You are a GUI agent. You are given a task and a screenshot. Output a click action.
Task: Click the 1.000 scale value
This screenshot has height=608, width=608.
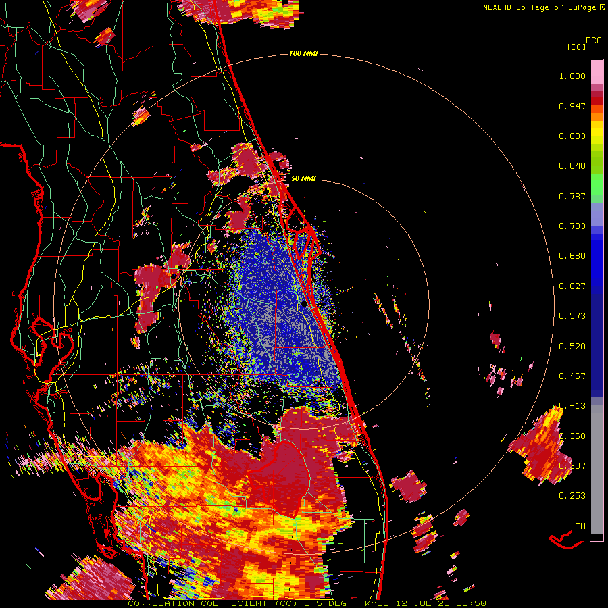click(572, 76)
